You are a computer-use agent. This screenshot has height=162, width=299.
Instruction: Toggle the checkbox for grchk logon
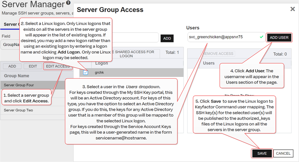[85, 72]
